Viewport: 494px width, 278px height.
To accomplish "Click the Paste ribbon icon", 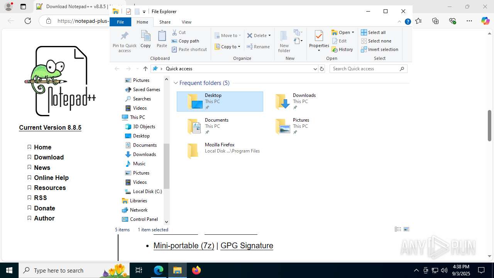I will pyautogui.click(x=162, y=39).
